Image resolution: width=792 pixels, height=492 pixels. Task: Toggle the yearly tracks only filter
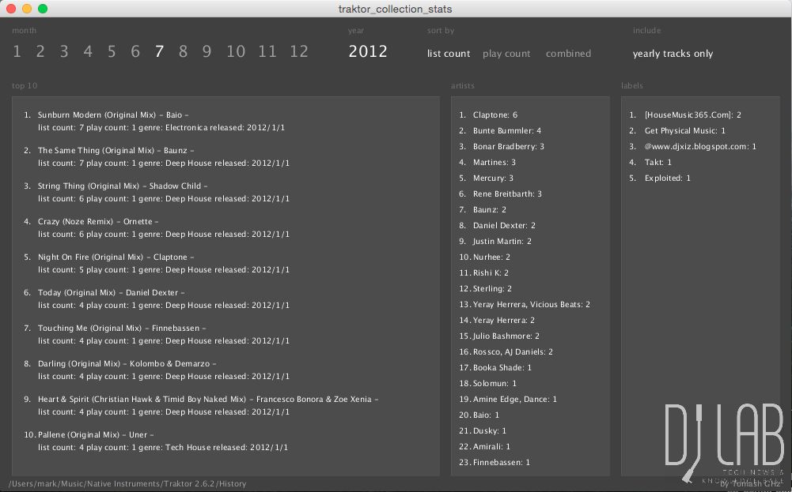point(673,54)
